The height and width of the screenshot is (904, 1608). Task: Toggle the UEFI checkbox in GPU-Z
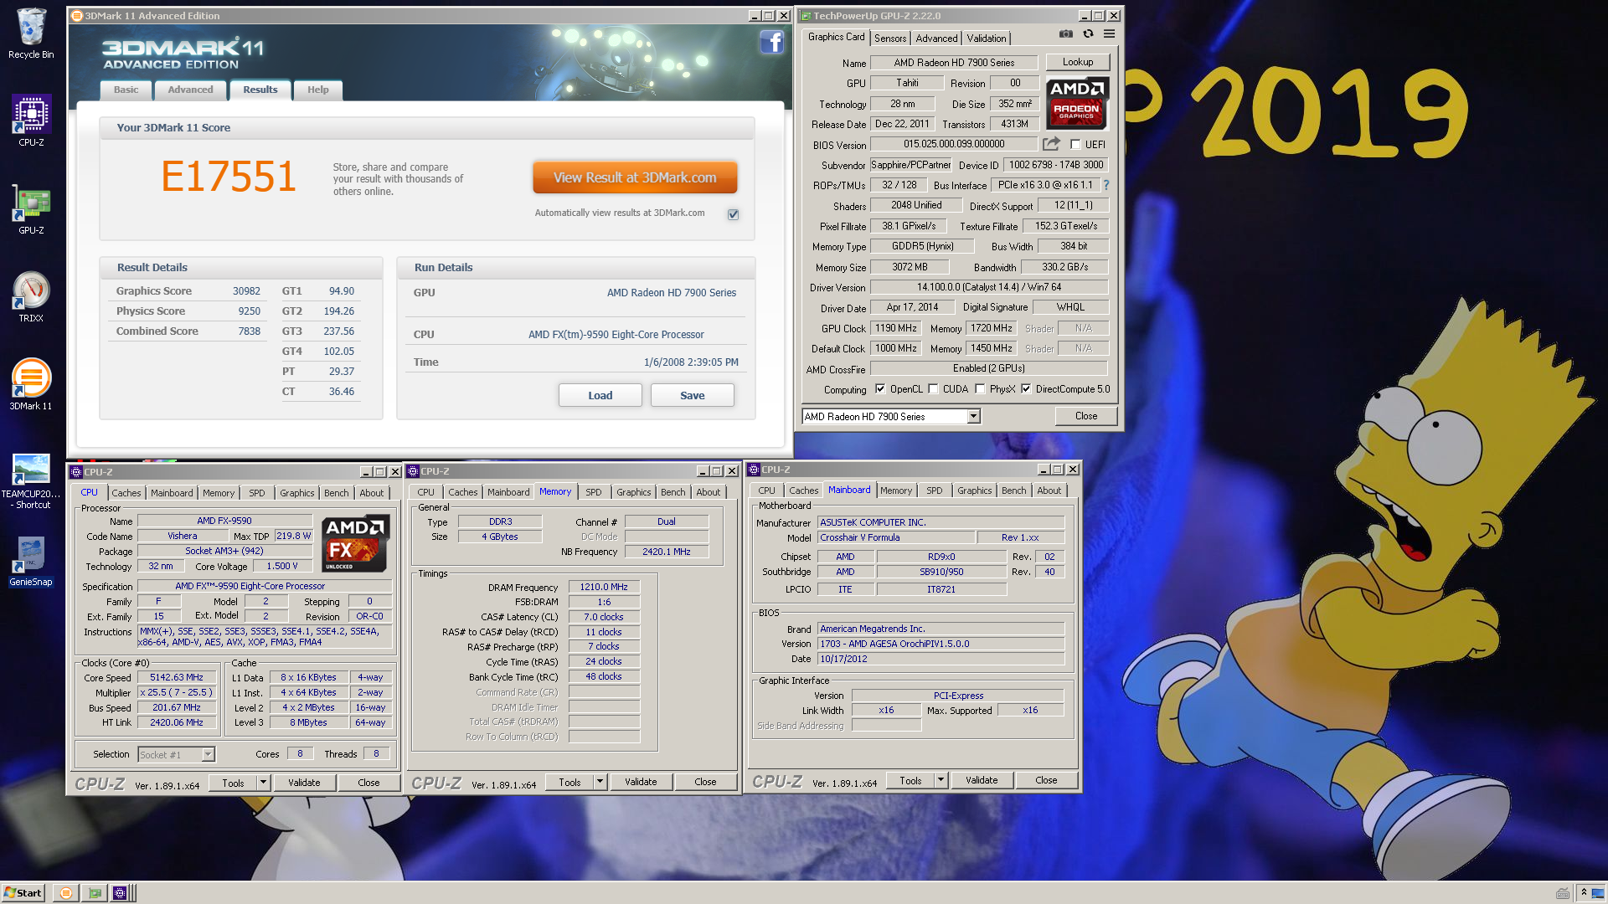click(x=1075, y=144)
